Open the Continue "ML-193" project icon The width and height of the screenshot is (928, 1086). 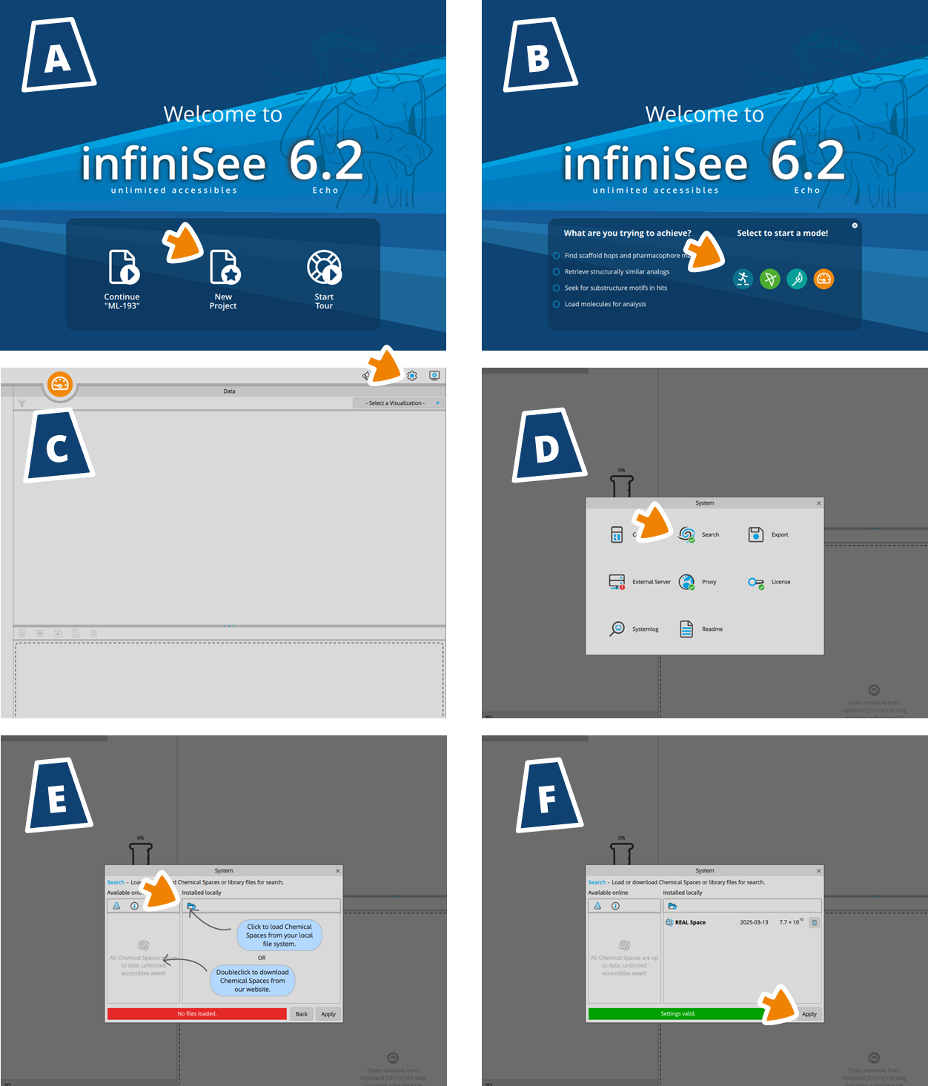pos(123,268)
